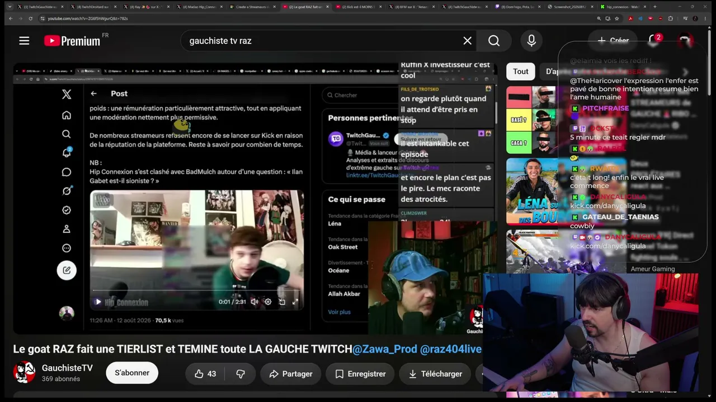Run search with the magnifier button
The image size is (716, 402).
(x=494, y=41)
